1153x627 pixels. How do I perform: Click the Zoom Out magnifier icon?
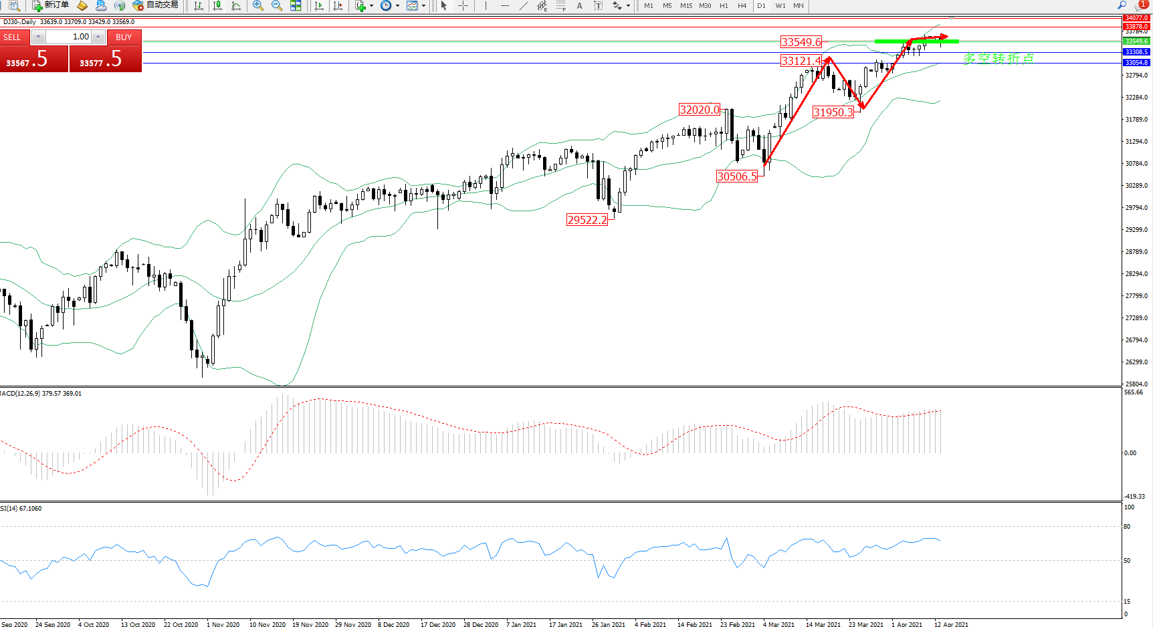pyautogui.click(x=276, y=5)
